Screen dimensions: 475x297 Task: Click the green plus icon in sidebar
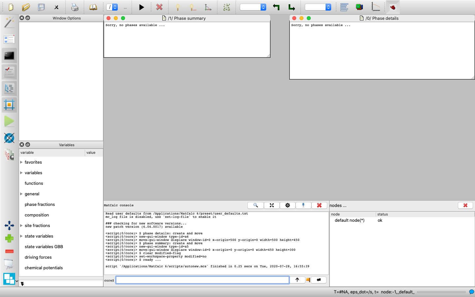tap(9, 238)
